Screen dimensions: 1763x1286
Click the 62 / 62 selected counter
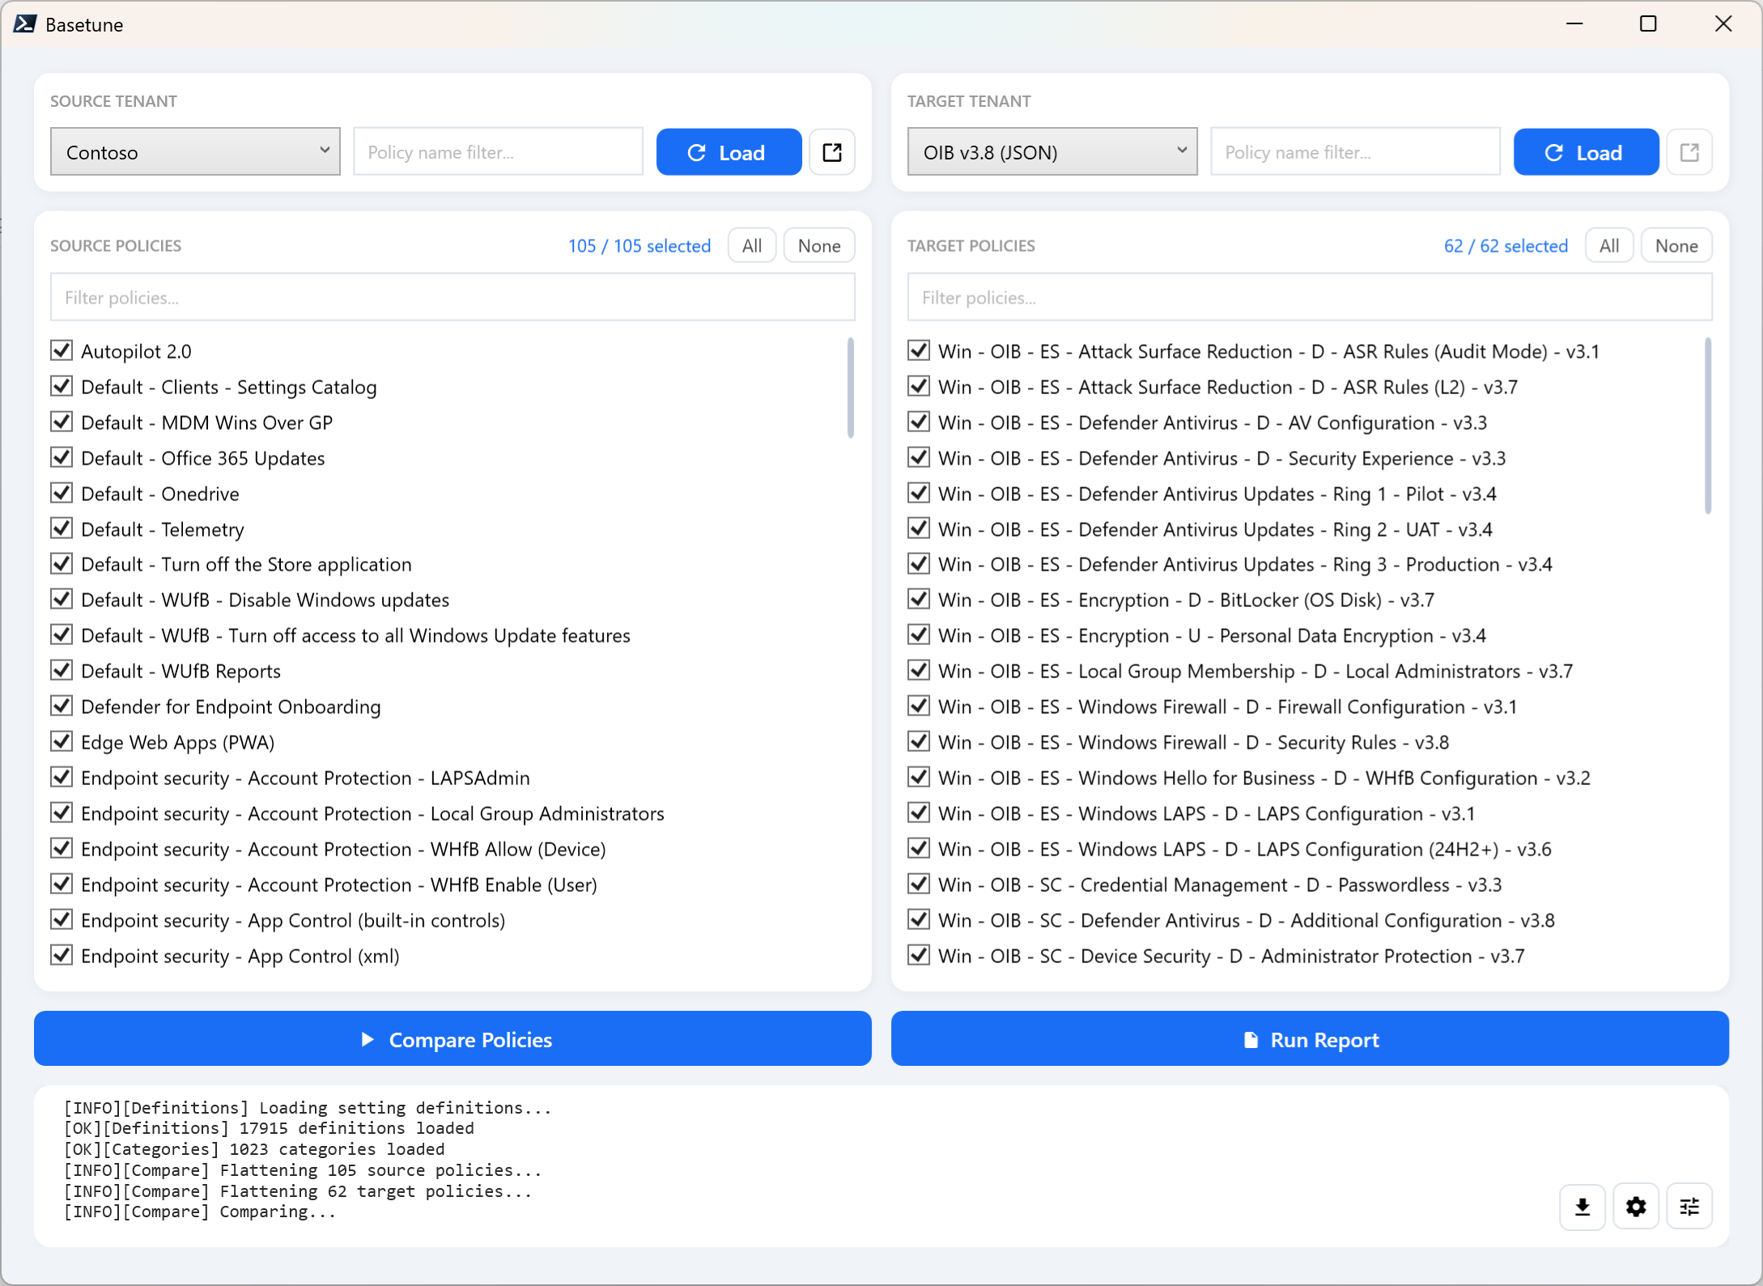(1506, 245)
